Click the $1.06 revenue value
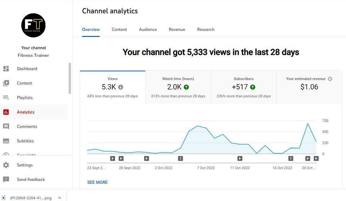 [309, 87]
